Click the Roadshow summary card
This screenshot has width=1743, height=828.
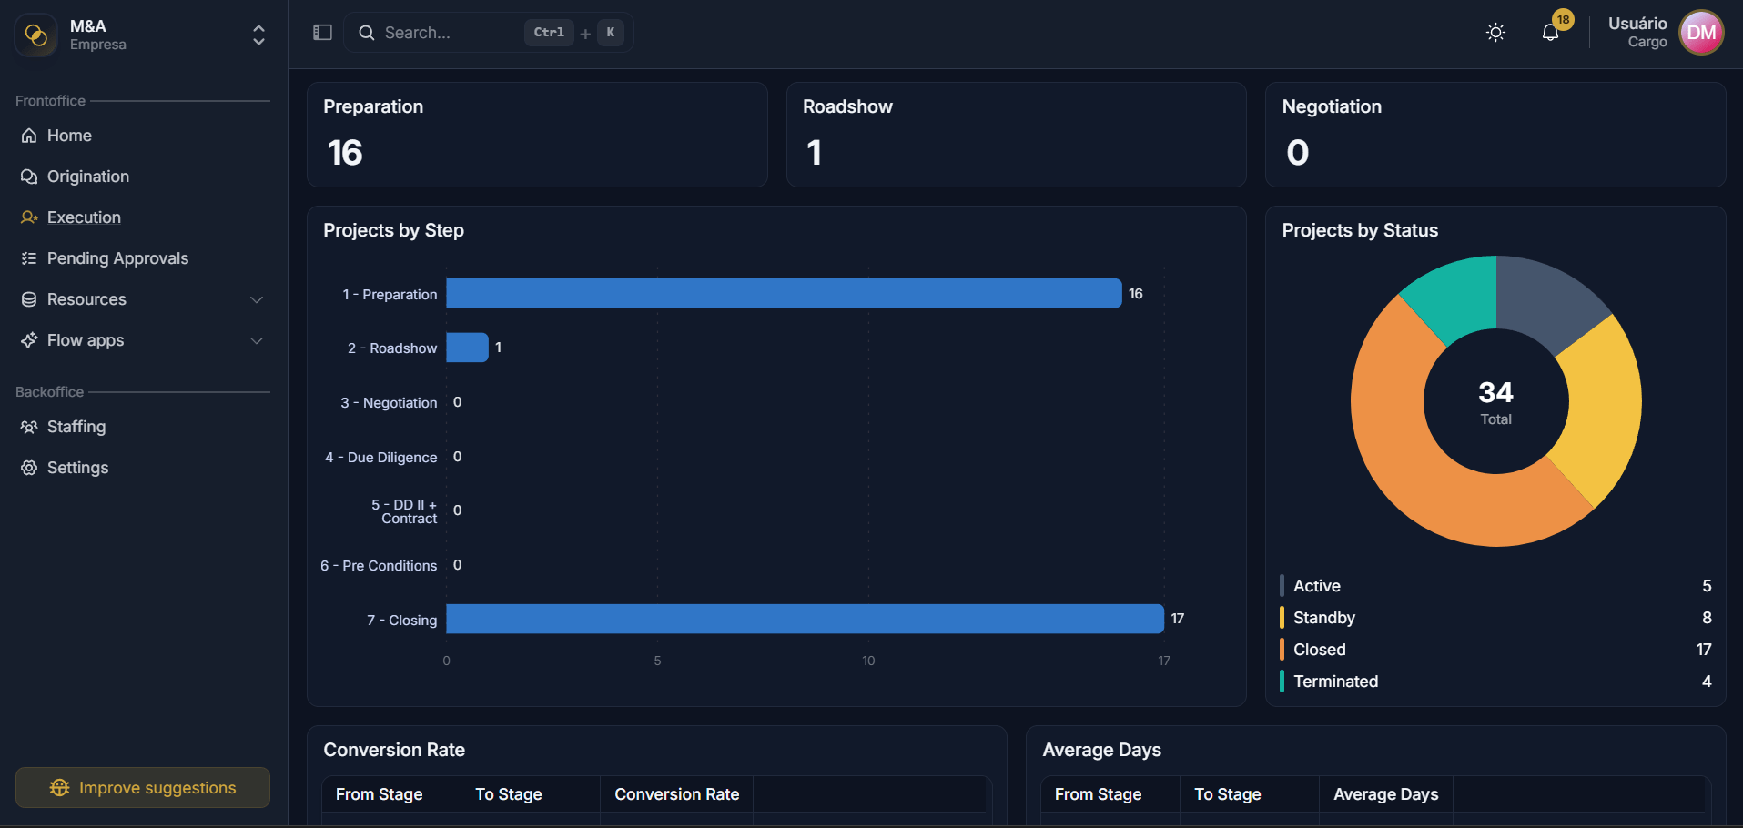1016,135
